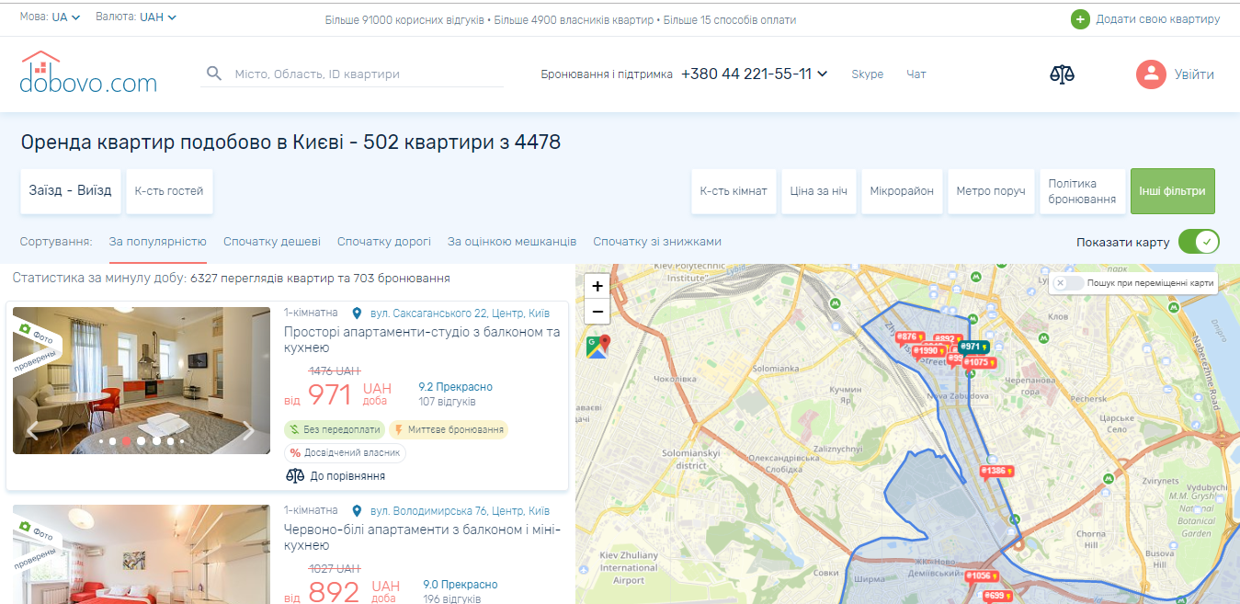Click the Досвідчений власник percent badge
Viewport: 1240px width, 604px height.
click(x=345, y=452)
